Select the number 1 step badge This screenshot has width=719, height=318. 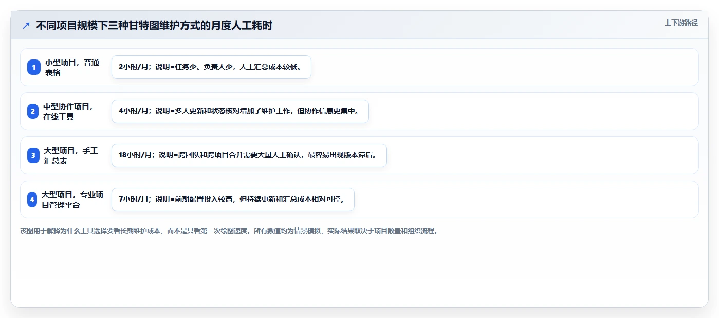click(34, 67)
